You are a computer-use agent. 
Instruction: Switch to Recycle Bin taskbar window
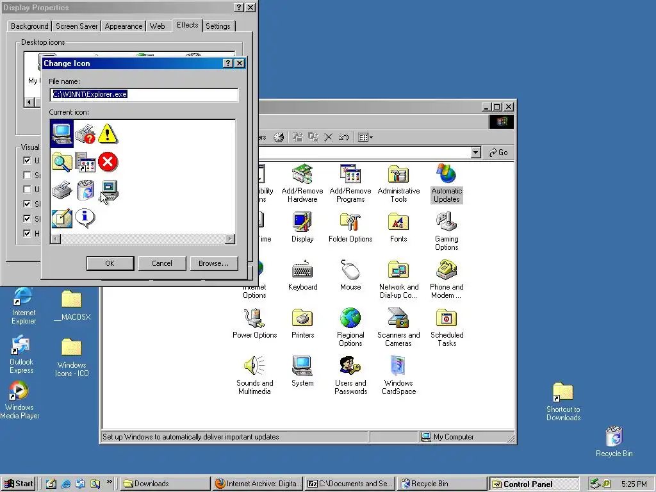[x=442, y=484]
